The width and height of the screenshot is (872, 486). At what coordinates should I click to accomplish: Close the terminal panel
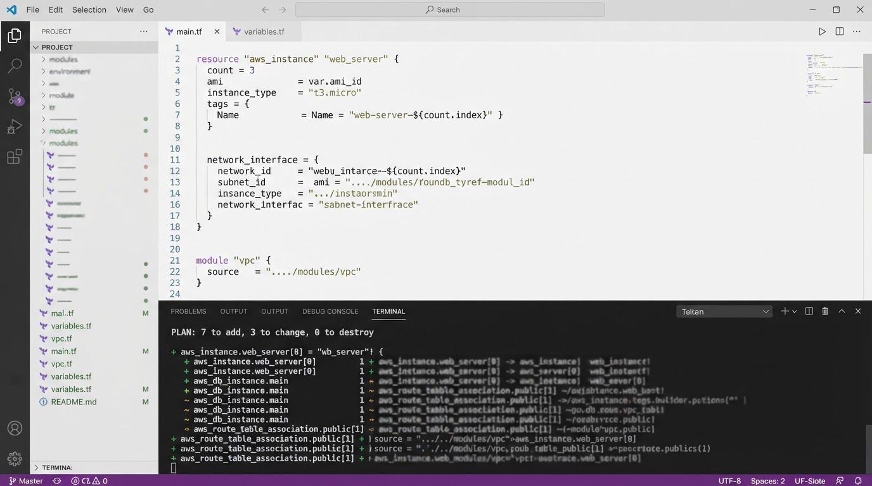(x=858, y=311)
